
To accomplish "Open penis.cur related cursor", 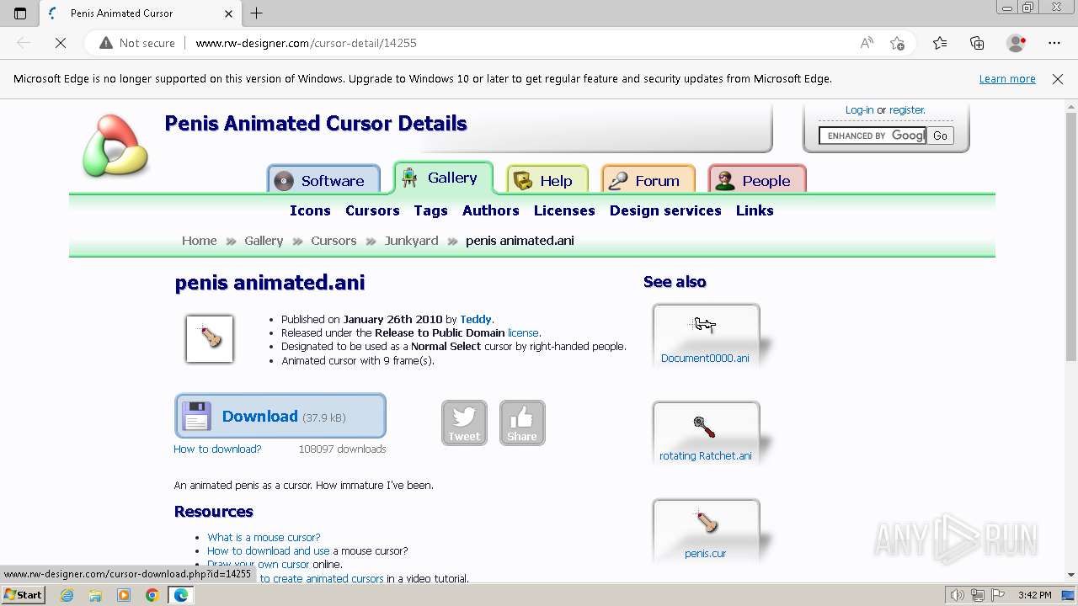I will [x=706, y=530].
